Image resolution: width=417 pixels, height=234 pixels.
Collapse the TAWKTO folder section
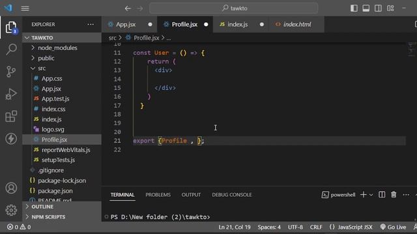[62, 38]
